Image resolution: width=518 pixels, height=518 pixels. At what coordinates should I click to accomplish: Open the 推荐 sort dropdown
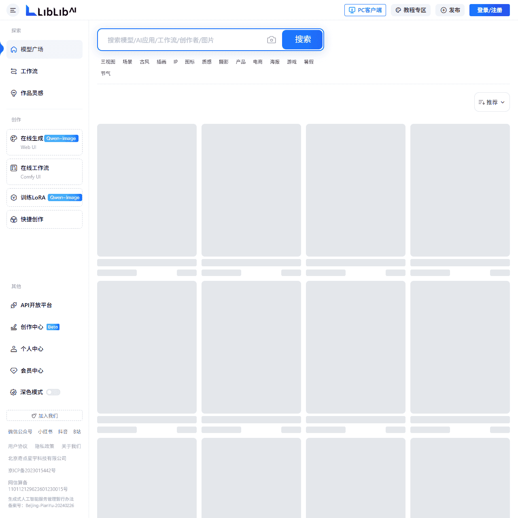[492, 102]
